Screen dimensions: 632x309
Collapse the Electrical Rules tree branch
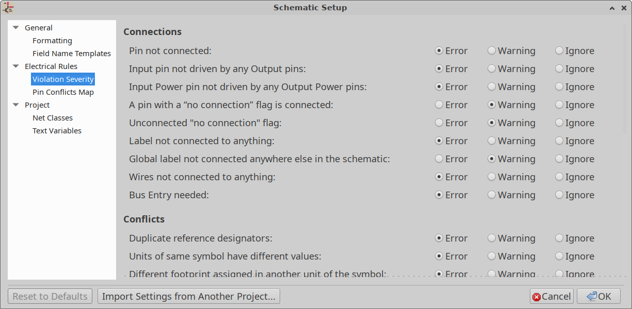pyautogui.click(x=15, y=66)
